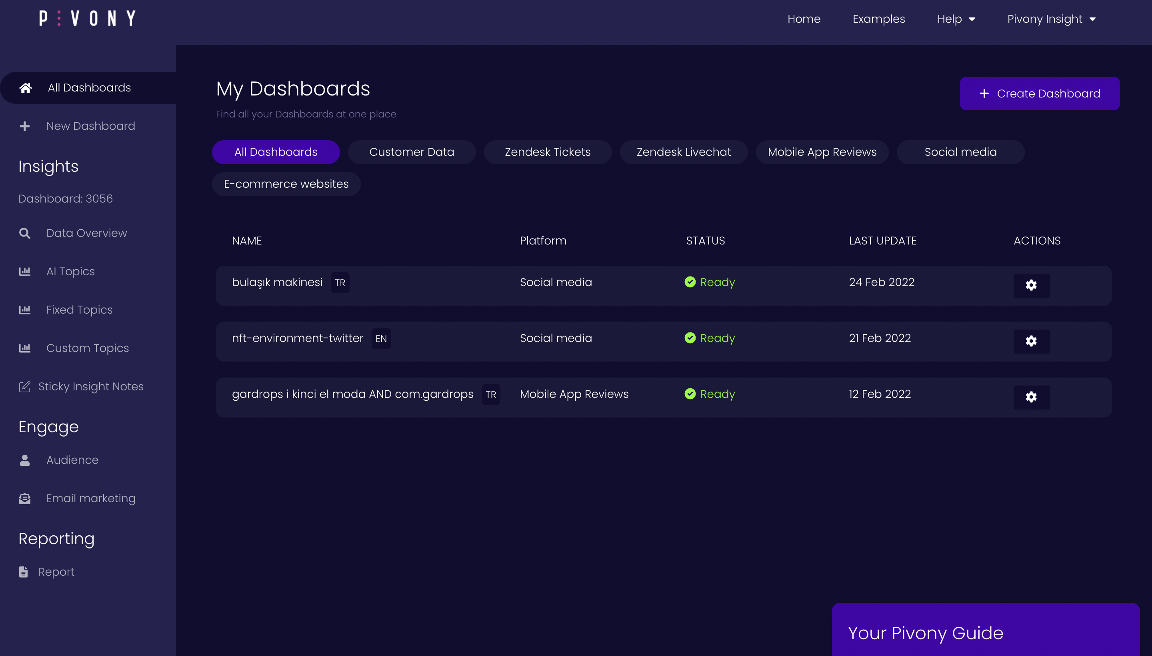
Task: Switch to E-commerce websites filter
Action: pos(286,184)
